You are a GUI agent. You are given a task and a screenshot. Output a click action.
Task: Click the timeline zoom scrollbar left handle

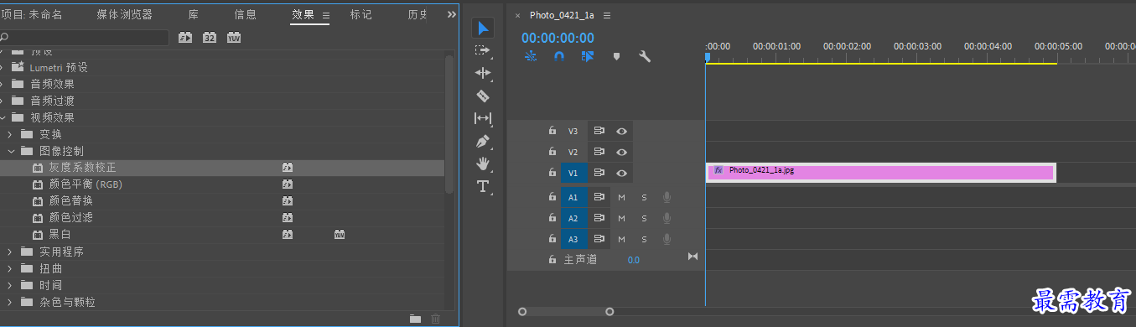click(x=522, y=312)
